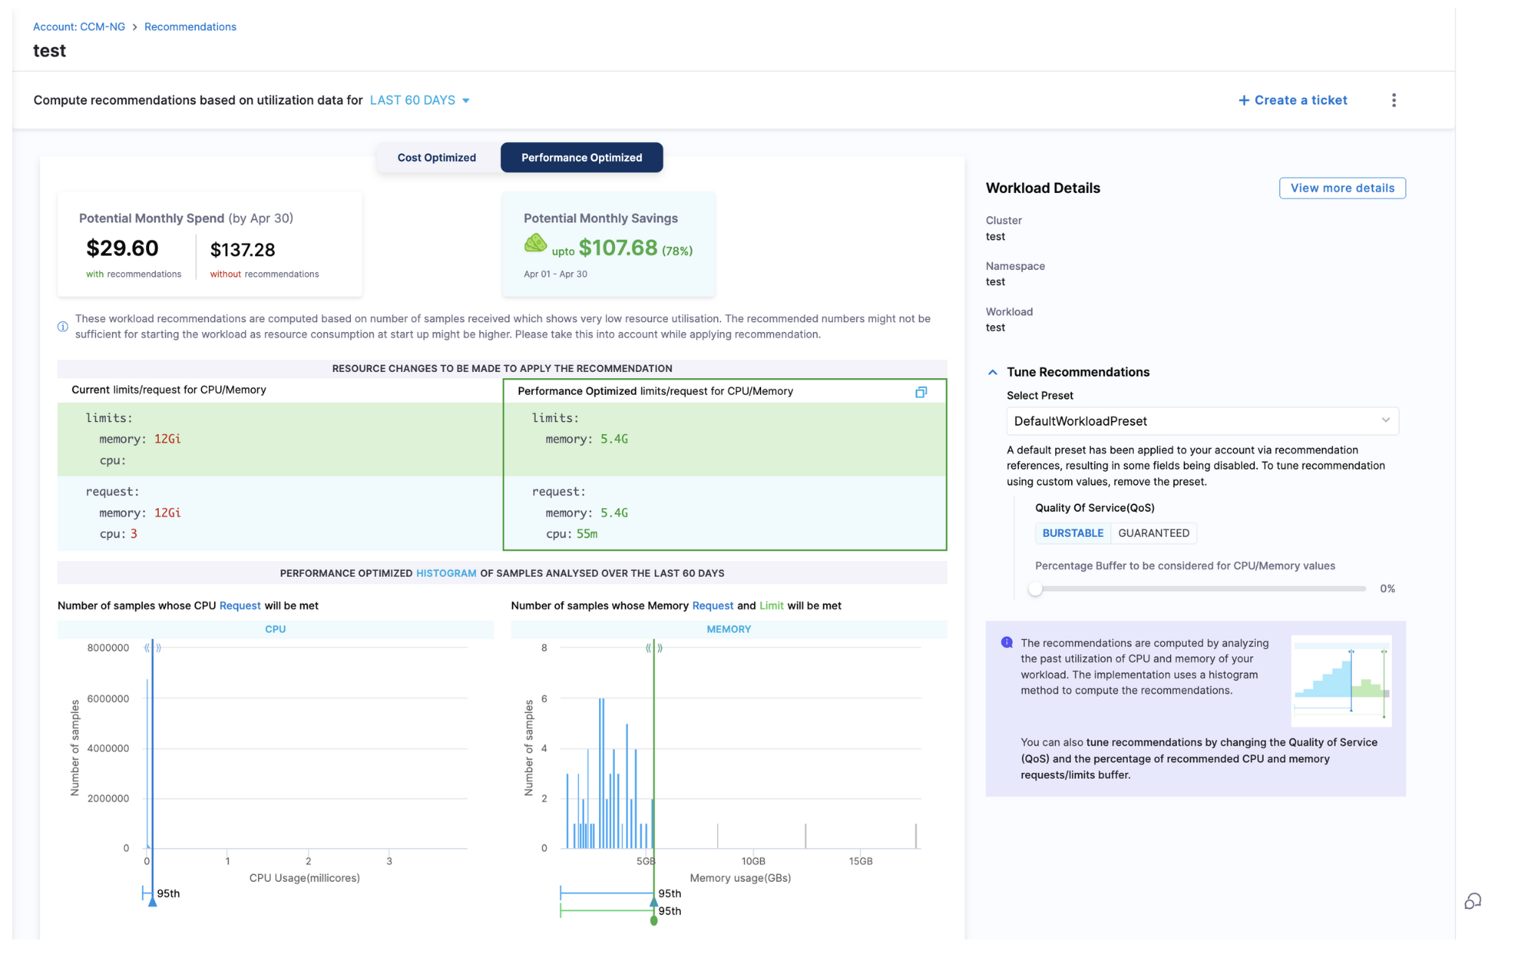The image size is (1522, 974).
Task: Open the DefaultWorkloadPreset select box
Action: tap(1201, 421)
